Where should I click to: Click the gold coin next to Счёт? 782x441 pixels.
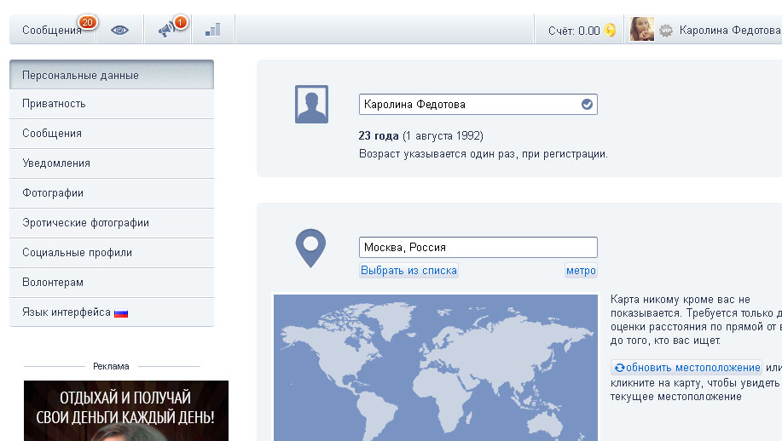coord(610,31)
